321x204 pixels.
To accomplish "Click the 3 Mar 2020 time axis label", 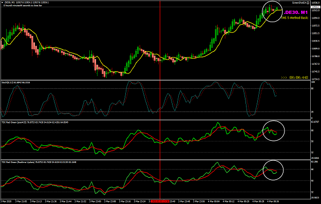I will [6, 201].
